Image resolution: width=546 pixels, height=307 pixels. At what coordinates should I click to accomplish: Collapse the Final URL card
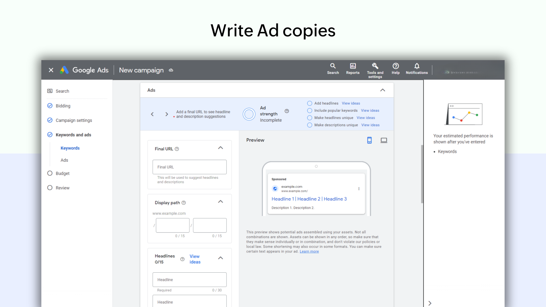tap(220, 148)
